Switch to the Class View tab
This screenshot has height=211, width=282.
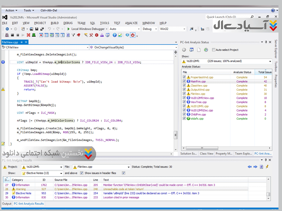pos(206,154)
